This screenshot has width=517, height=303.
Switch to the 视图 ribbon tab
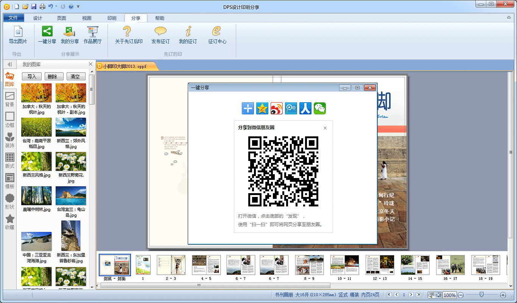(x=87, y=18)
